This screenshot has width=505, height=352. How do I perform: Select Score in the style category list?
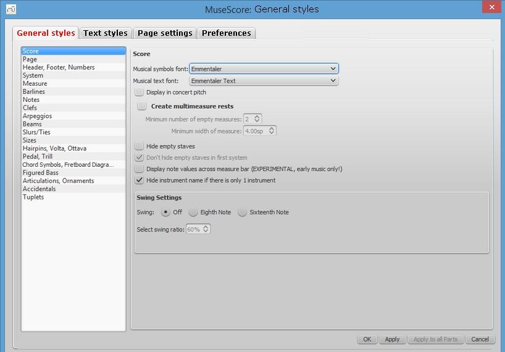[x=73, y=51]
